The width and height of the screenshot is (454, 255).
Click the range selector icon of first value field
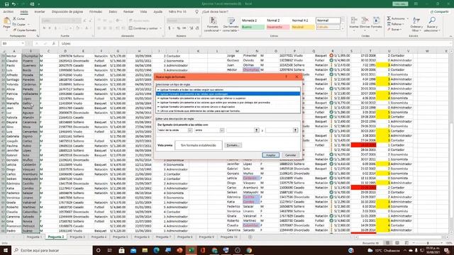[x=256, y=130]
